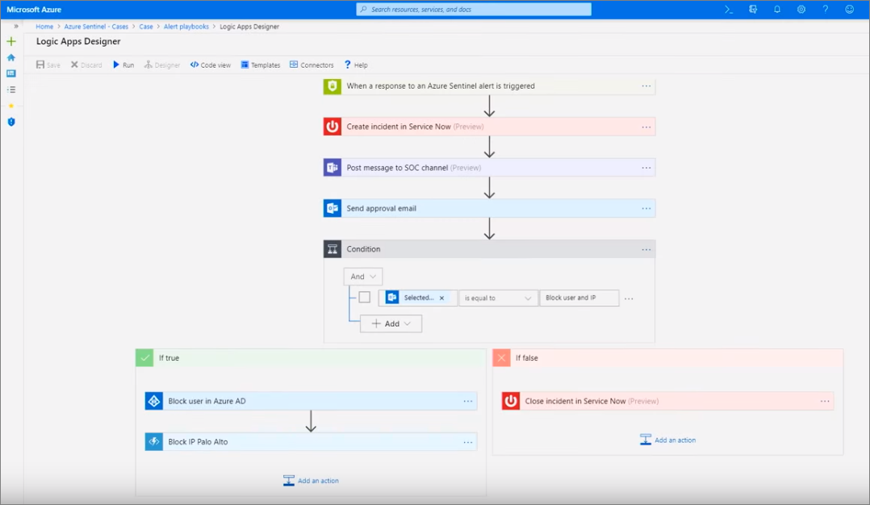The width and height of the screenshot is (870, 505).
Task: Switch to Code view
Action: pos(211,65)
